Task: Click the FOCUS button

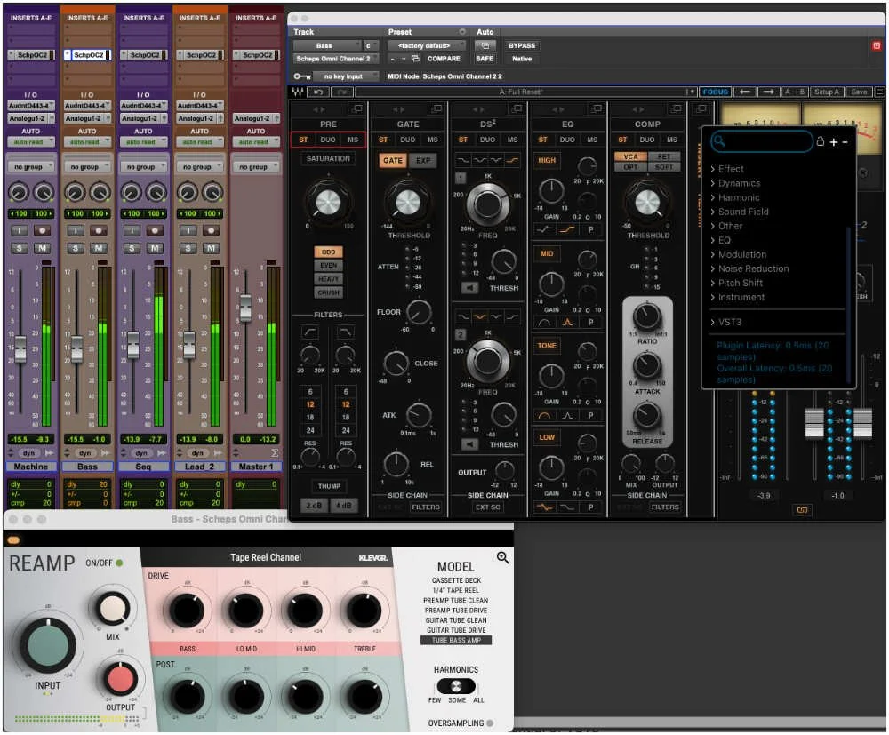Action: tap(715, 92)
